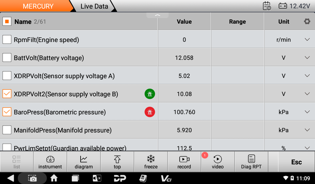
Task: Uncheck XDRPVolt2 sensor supply voltage B
Action: [x=7, y=94]
